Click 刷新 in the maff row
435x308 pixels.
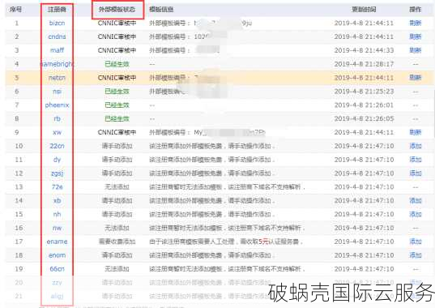pos(416,50)
